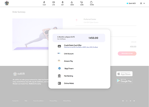This screenshot has width=149, height=107.
Task: Click the credit card icon
Action: tap(59, 46)
